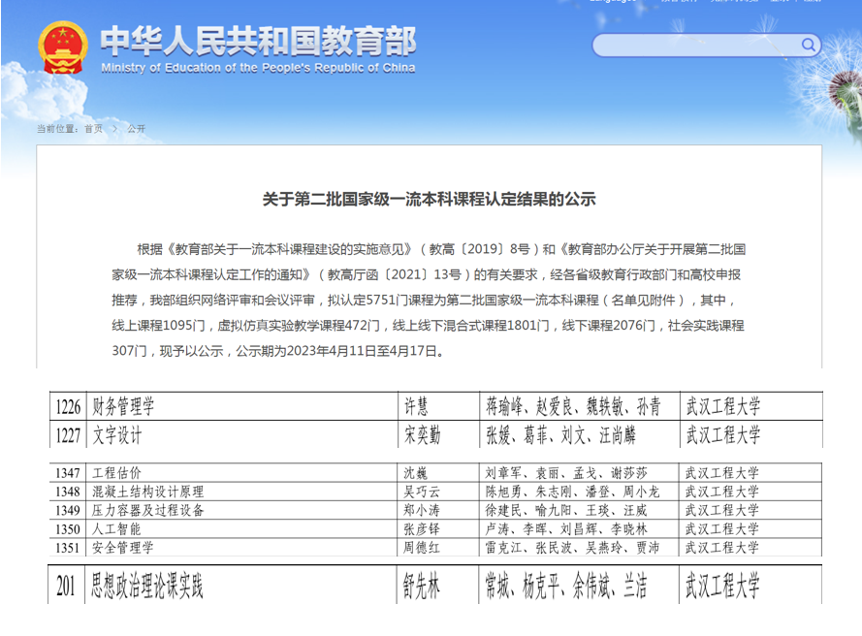The height and width of the screenshot is (636, 862).
Task: Select the article title 关于第二批国家级一流本科课程认定结果的公示
Action: [429, 199]
